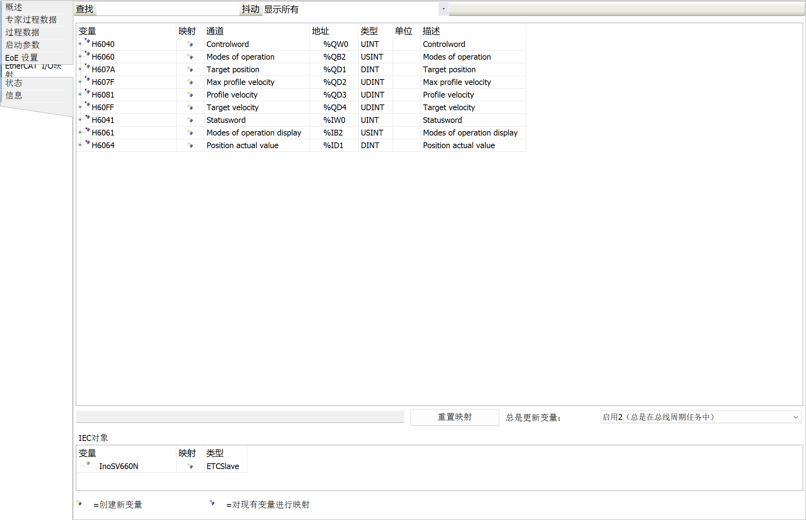806x520 pixels.
Task: Click the 通道 column header
Action: [x=257, y=31]
